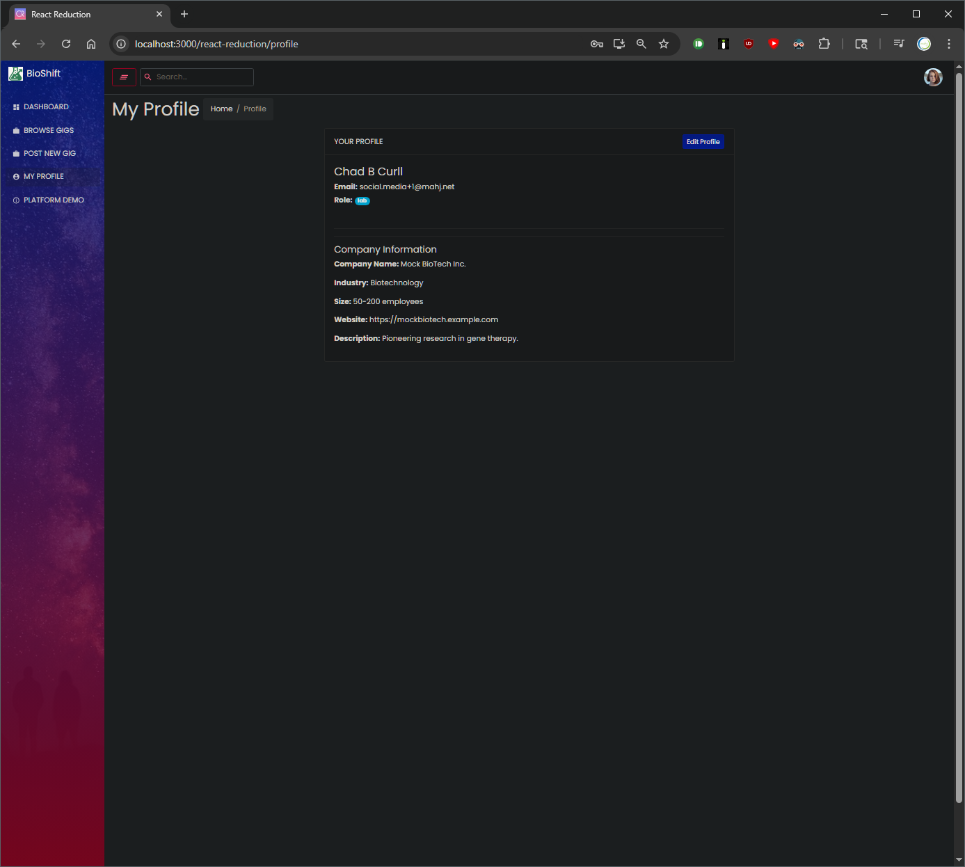Open the browser Extensions puzzle icon
This screenshot has height=867, width=965.
pos(824,44)
